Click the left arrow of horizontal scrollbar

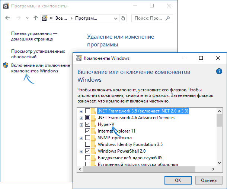pos(80,169)
